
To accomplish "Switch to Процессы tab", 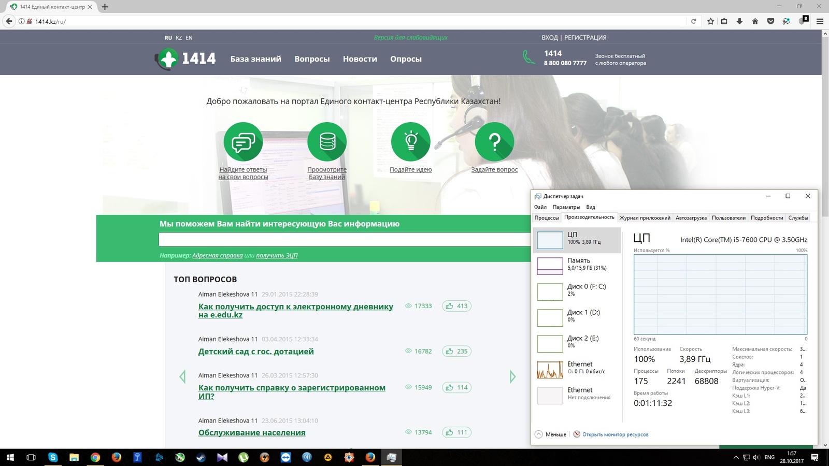I will coord(547,218).
